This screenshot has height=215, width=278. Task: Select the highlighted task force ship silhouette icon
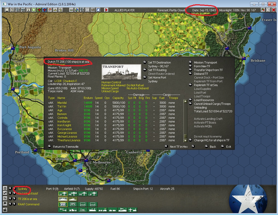coord(63,199)
